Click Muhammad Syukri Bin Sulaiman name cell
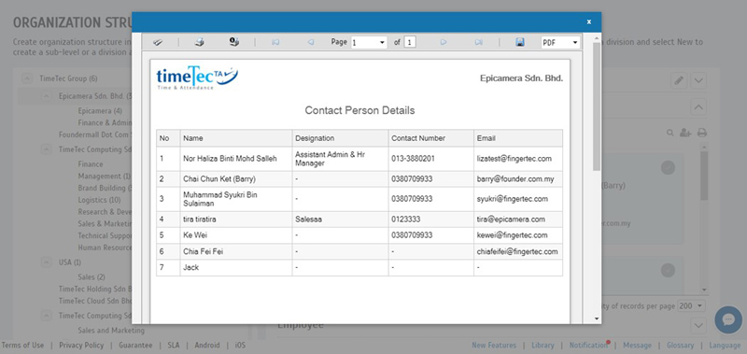 (x=236, y=199)
